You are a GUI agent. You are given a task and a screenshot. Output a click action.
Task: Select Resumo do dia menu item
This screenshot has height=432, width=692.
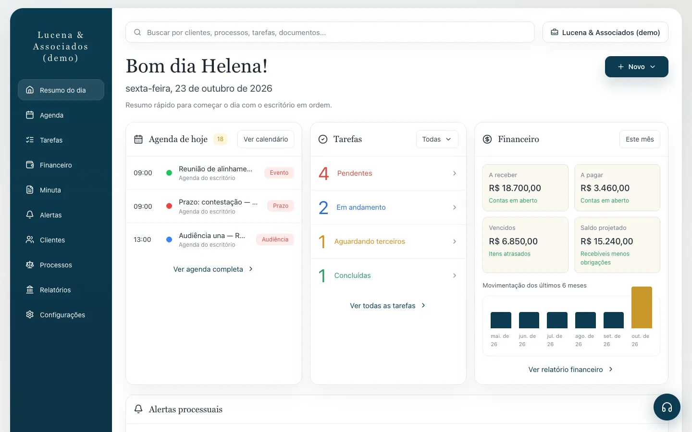[x=61, y=90]
